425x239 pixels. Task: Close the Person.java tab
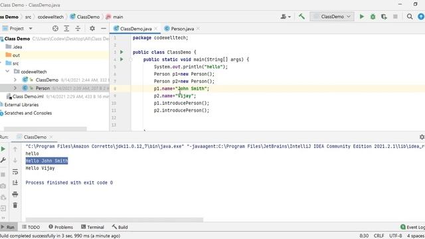pos(198,29)
